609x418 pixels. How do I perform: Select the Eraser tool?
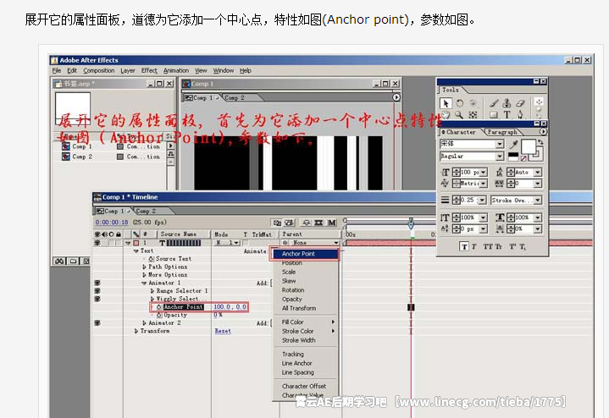pos(520,103)
